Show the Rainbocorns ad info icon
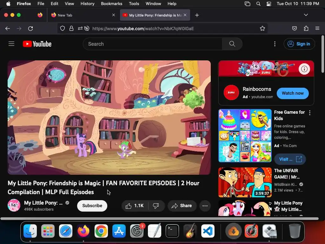Screen dimensions: 325x244 tap(304, 69)
